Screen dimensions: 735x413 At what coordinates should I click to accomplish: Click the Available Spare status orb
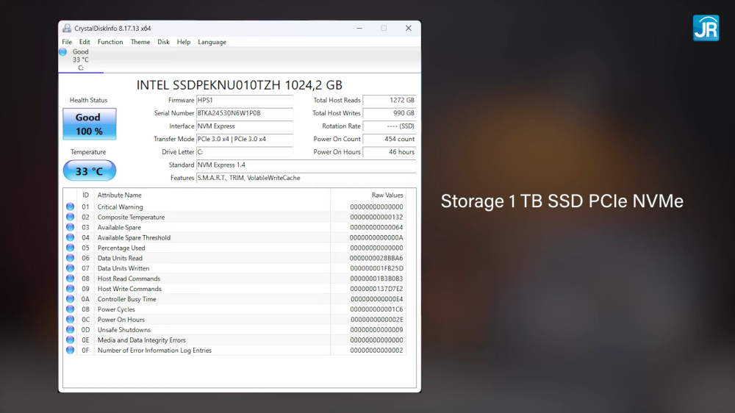coord(71,228)
